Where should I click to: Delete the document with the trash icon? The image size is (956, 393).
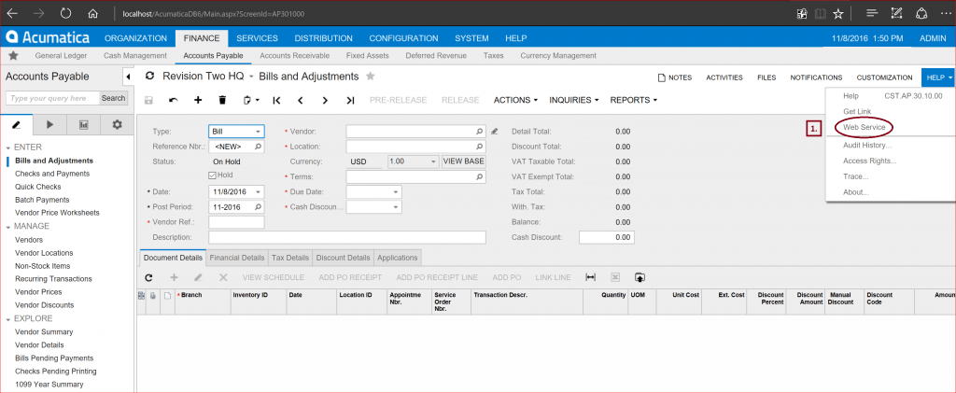222,100
